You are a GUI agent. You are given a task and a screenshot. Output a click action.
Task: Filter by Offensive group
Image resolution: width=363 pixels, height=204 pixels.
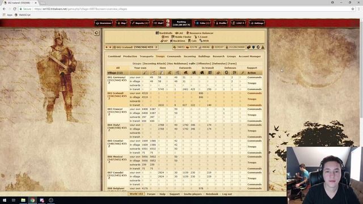pos(204,63)
